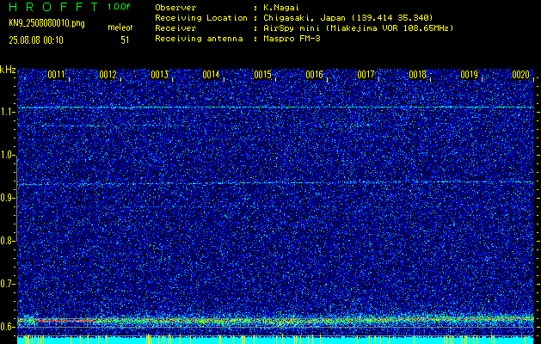The height and width of the screenshot is (344, 541).
Task: Click time marker 0016
Action: point(314,75)
